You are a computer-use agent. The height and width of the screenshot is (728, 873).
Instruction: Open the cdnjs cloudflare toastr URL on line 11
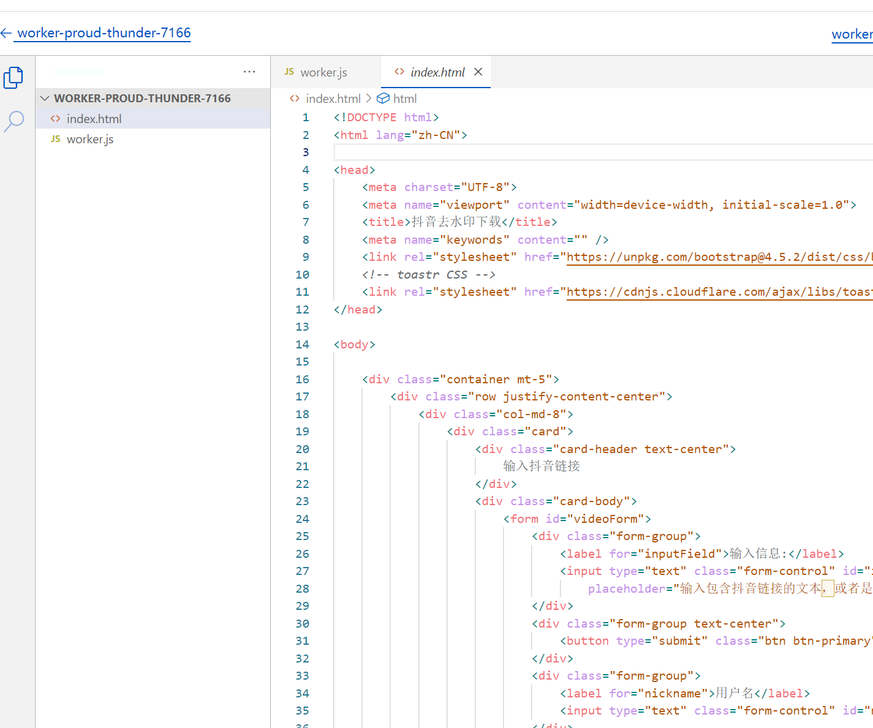coord(720,292)
